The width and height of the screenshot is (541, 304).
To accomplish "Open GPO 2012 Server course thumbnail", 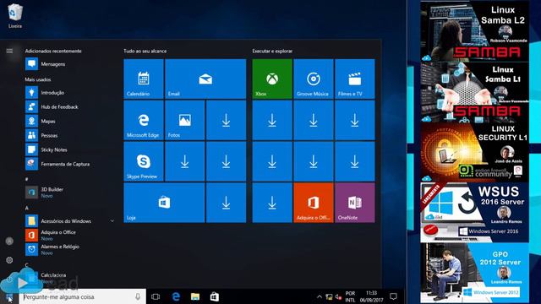I will click(x=474, y=273).
